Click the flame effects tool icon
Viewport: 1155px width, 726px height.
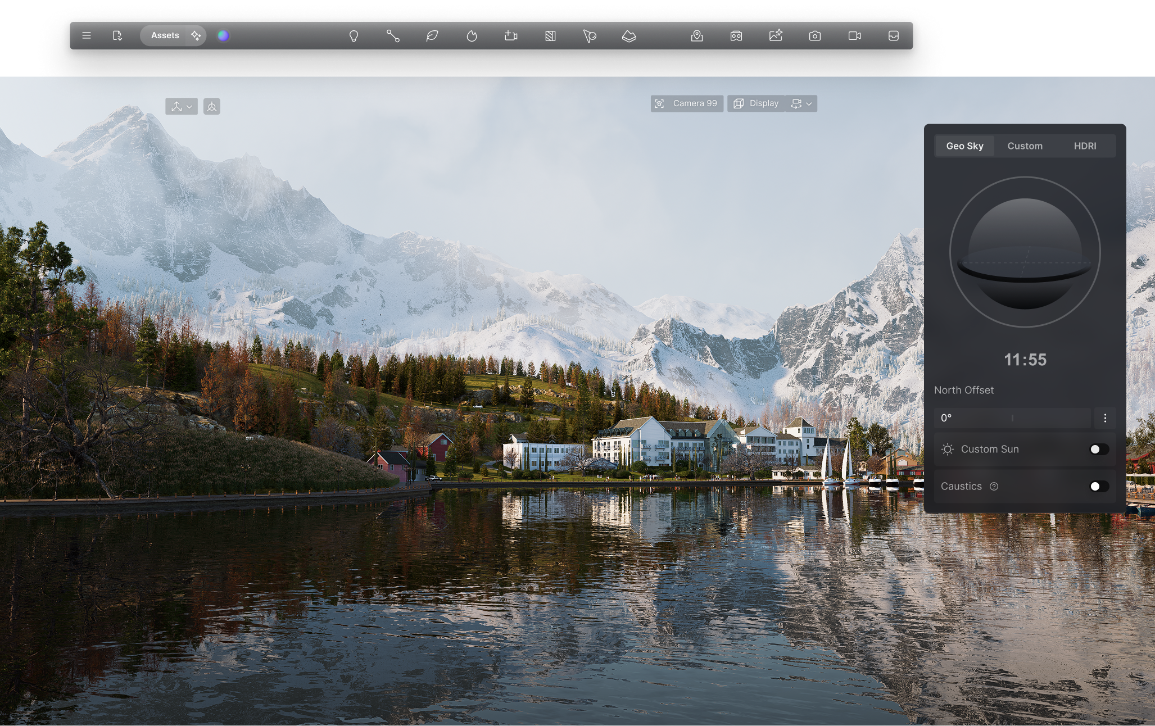point(472,36)
